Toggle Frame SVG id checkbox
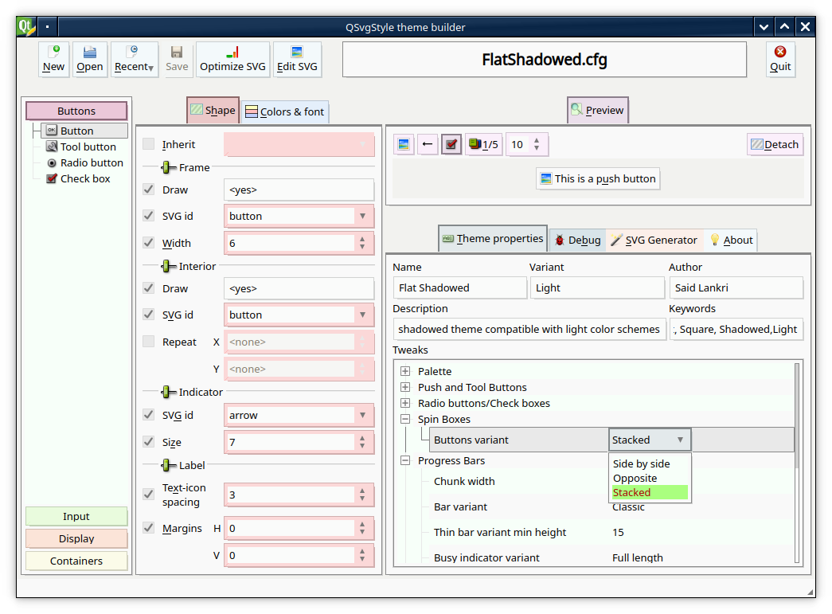Image resolution: width=832 pixels, height=614 pixels. coord(149,216)
